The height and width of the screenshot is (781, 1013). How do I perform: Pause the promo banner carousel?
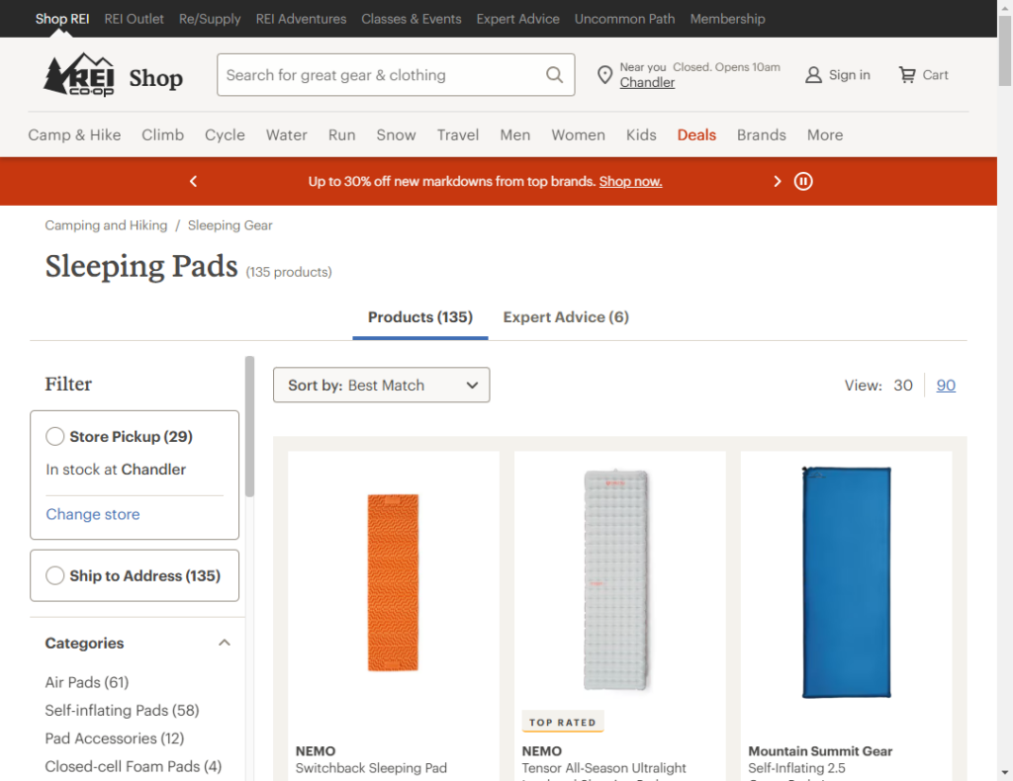[x=803, y=181]
